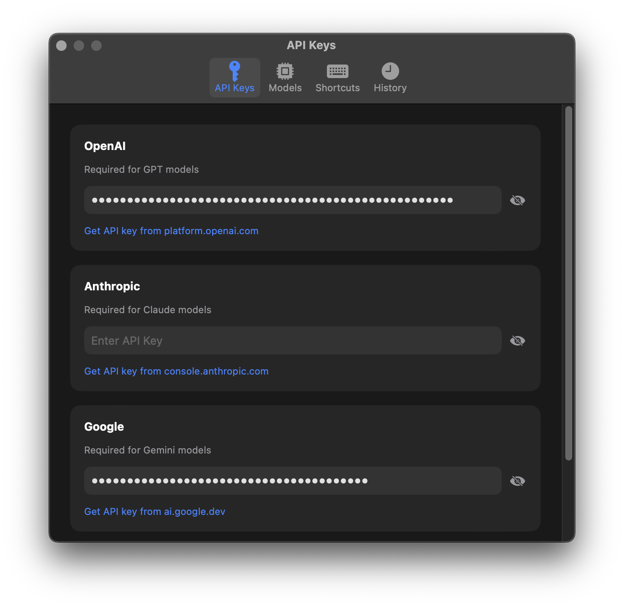
Task: Click the Google API key field
Action: pos(293,481)
